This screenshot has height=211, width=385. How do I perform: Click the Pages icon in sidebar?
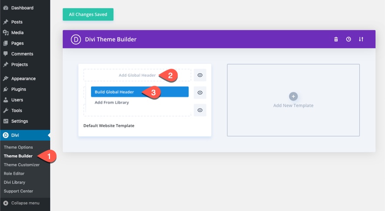point(6,43)
